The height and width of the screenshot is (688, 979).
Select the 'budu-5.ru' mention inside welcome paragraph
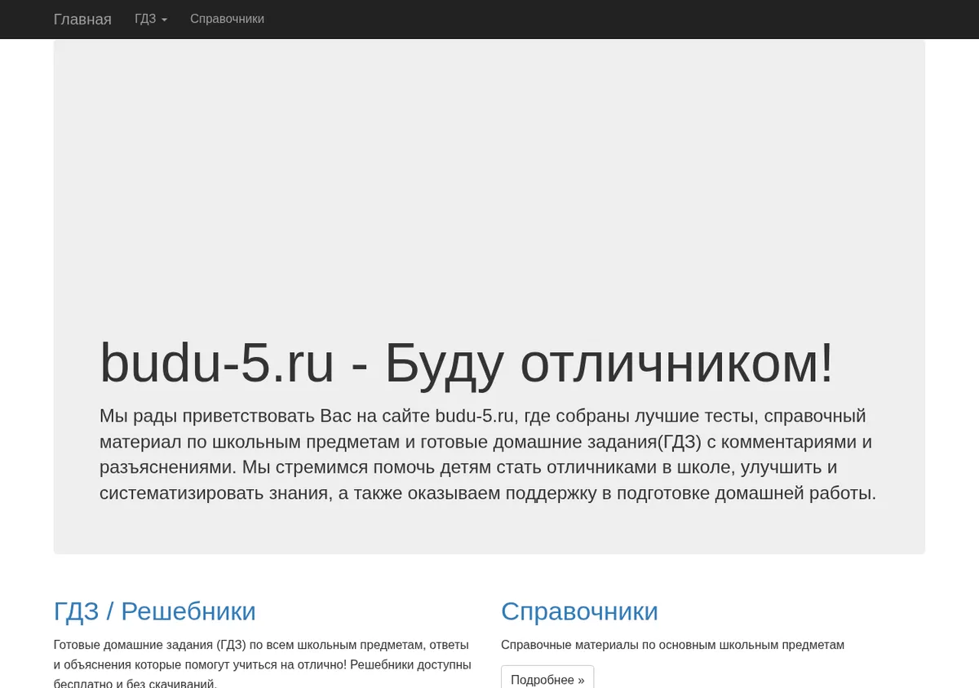(x=474, y=416)
